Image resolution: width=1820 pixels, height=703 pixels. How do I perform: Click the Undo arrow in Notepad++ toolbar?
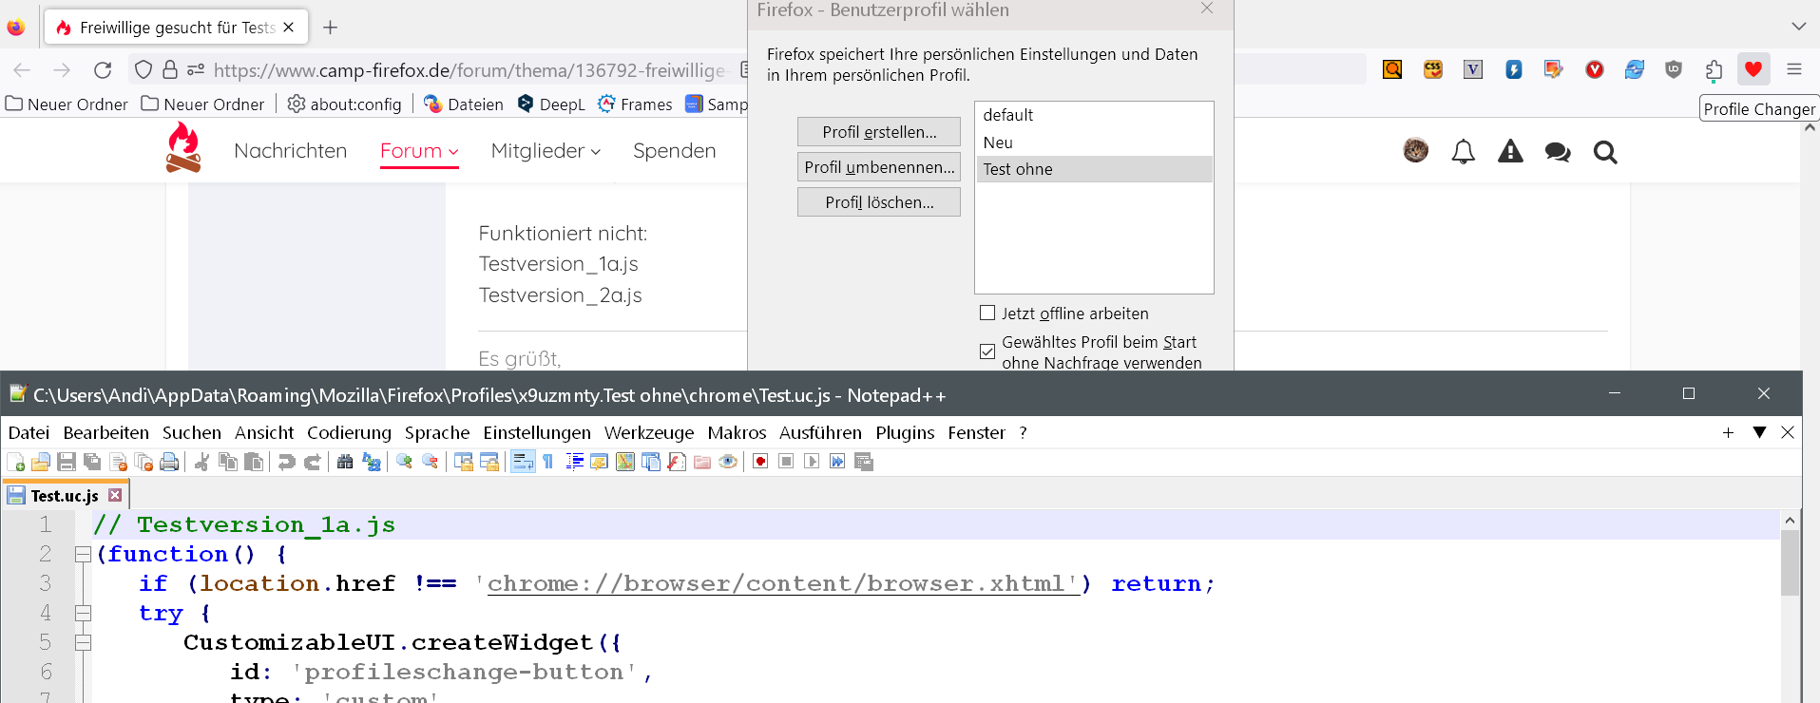286,462
